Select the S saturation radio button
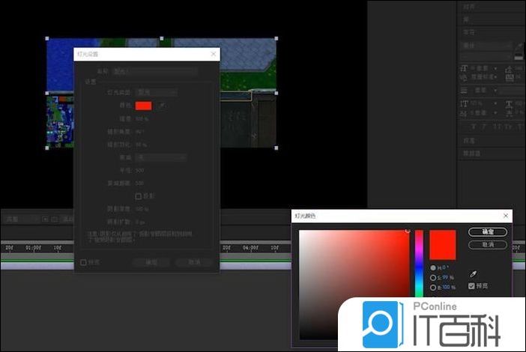Image resolution: width=526 pixels, height=352 pixels. click(x=433, y=278)
